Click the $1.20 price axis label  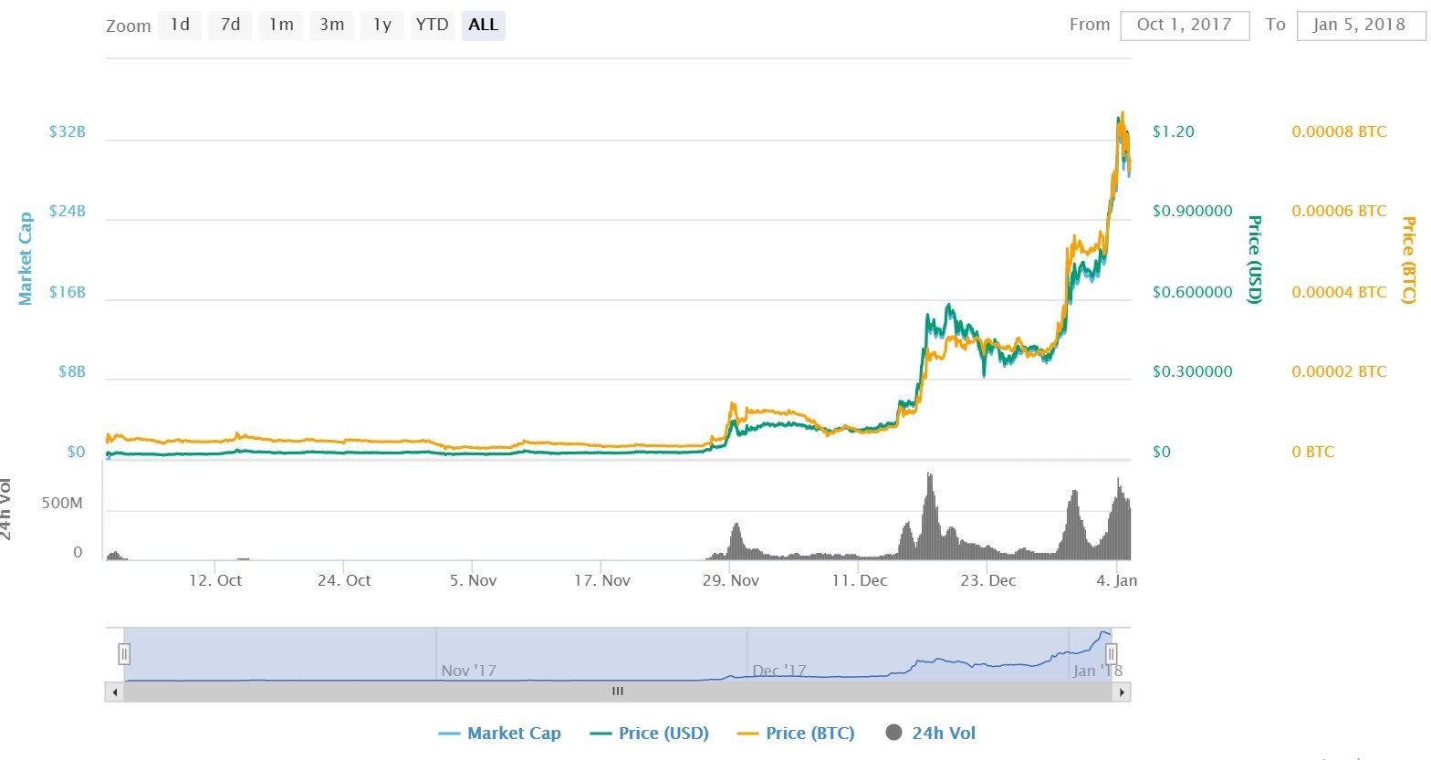pyautogui.click(x=1174, y=131)
